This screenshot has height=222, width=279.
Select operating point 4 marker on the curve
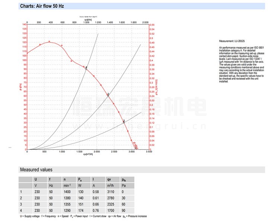[86, 68]
